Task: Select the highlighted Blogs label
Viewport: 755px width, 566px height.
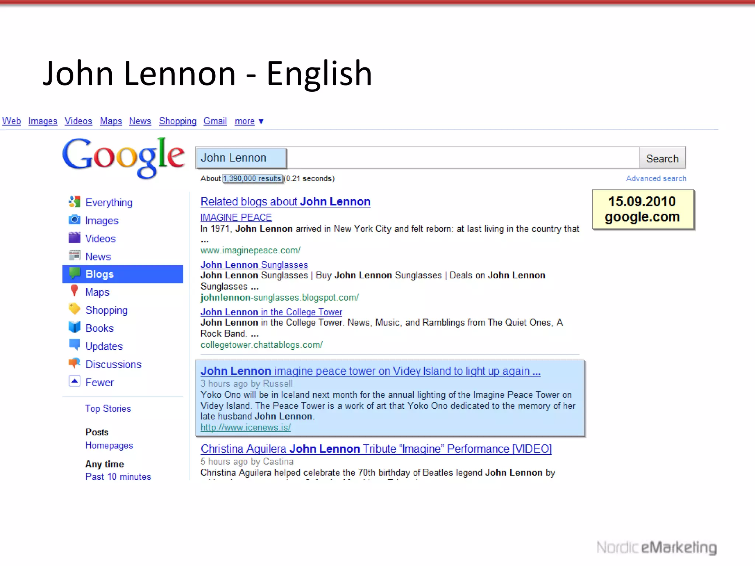Action: pyautogui.click(x=100, y=274)
